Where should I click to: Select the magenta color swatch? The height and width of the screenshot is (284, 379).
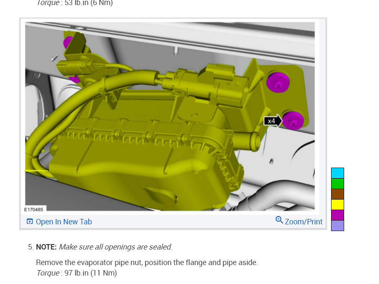(x=337, y=215)
